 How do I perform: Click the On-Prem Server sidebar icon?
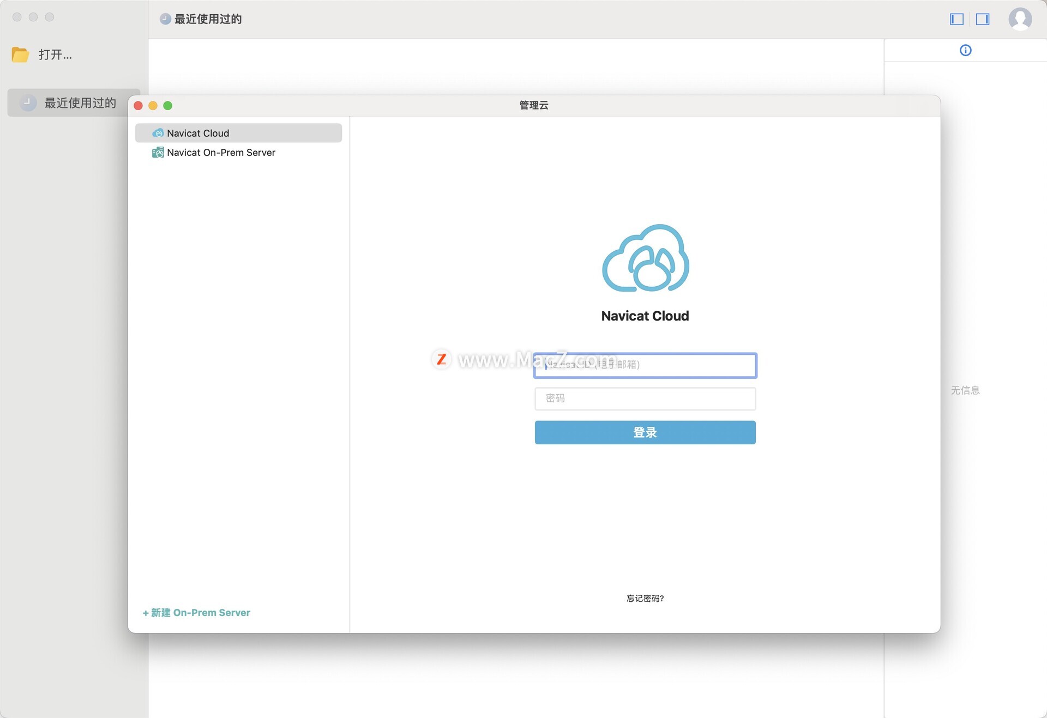[158, 153]
